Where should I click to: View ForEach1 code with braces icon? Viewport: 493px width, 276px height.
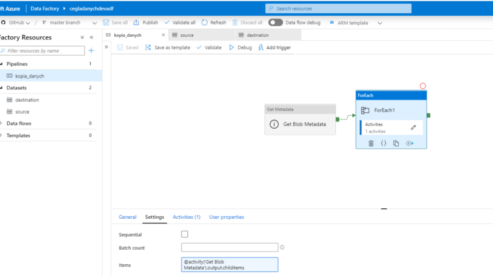coord(383,143)
